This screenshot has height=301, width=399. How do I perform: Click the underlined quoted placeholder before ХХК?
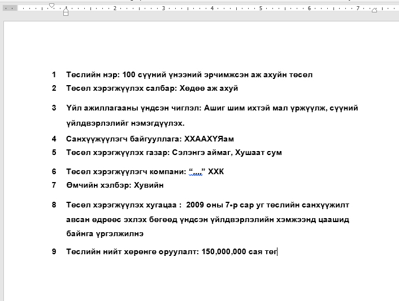pyautogui.click(x=197, y=172)
